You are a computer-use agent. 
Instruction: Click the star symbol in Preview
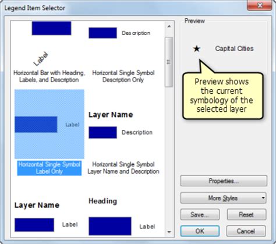point(197,49)
